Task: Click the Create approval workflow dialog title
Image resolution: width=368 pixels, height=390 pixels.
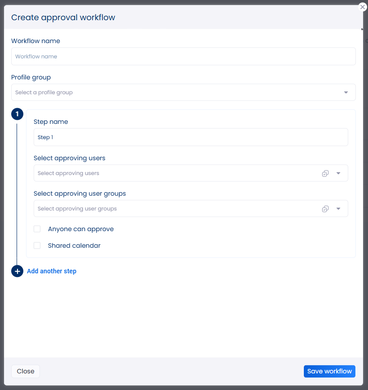Action: point(63,18)
